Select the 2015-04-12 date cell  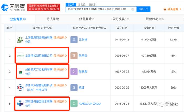pos(122,40)
